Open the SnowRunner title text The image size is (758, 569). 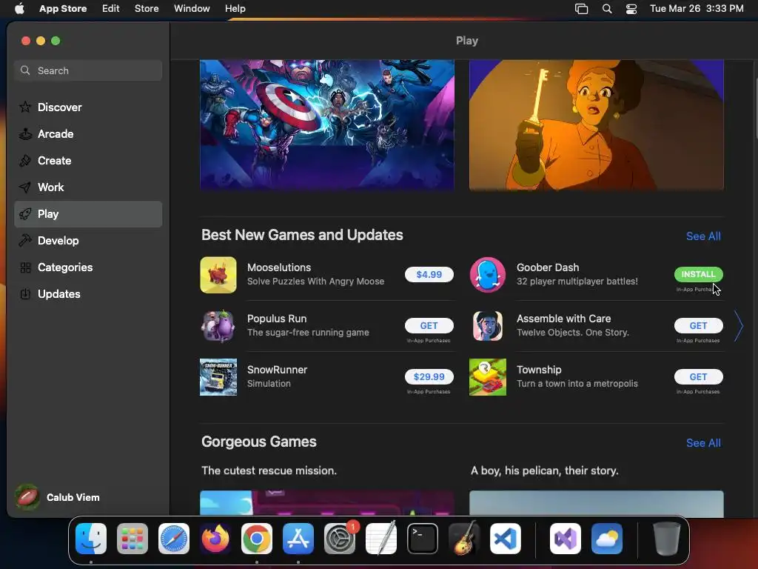277,370
